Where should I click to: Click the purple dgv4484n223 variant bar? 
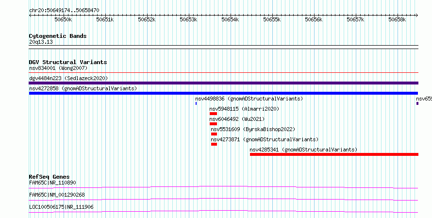[223, 83]
